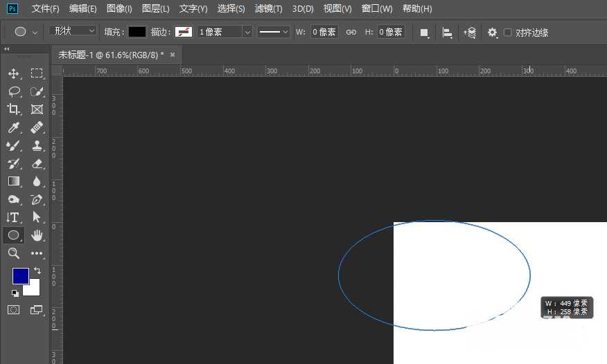Pick the Eyedropper tool
607x364 pixels.
tap(13, 127)
